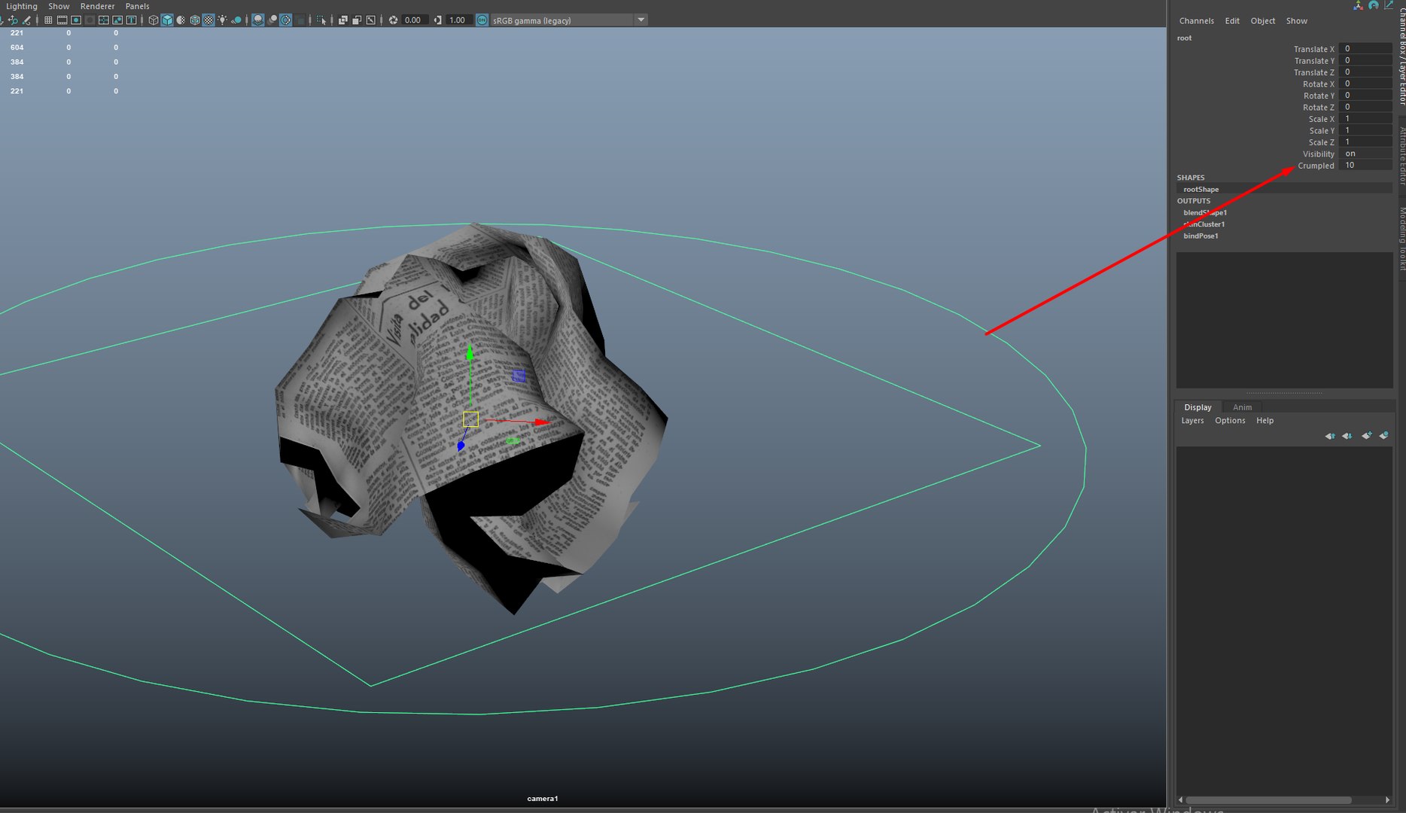Click the isolate select icon

pos(321,20)
